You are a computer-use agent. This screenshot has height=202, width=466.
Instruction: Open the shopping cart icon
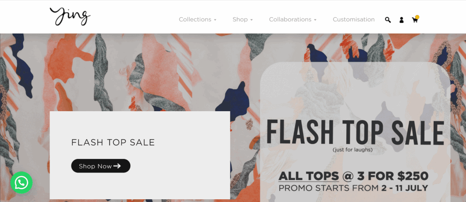pos(415,20)
